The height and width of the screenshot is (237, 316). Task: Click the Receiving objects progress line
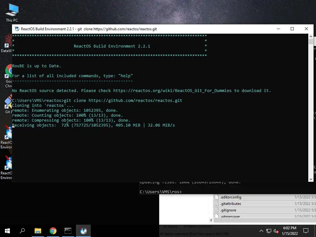pyautogui.click(x=93, y=125)
